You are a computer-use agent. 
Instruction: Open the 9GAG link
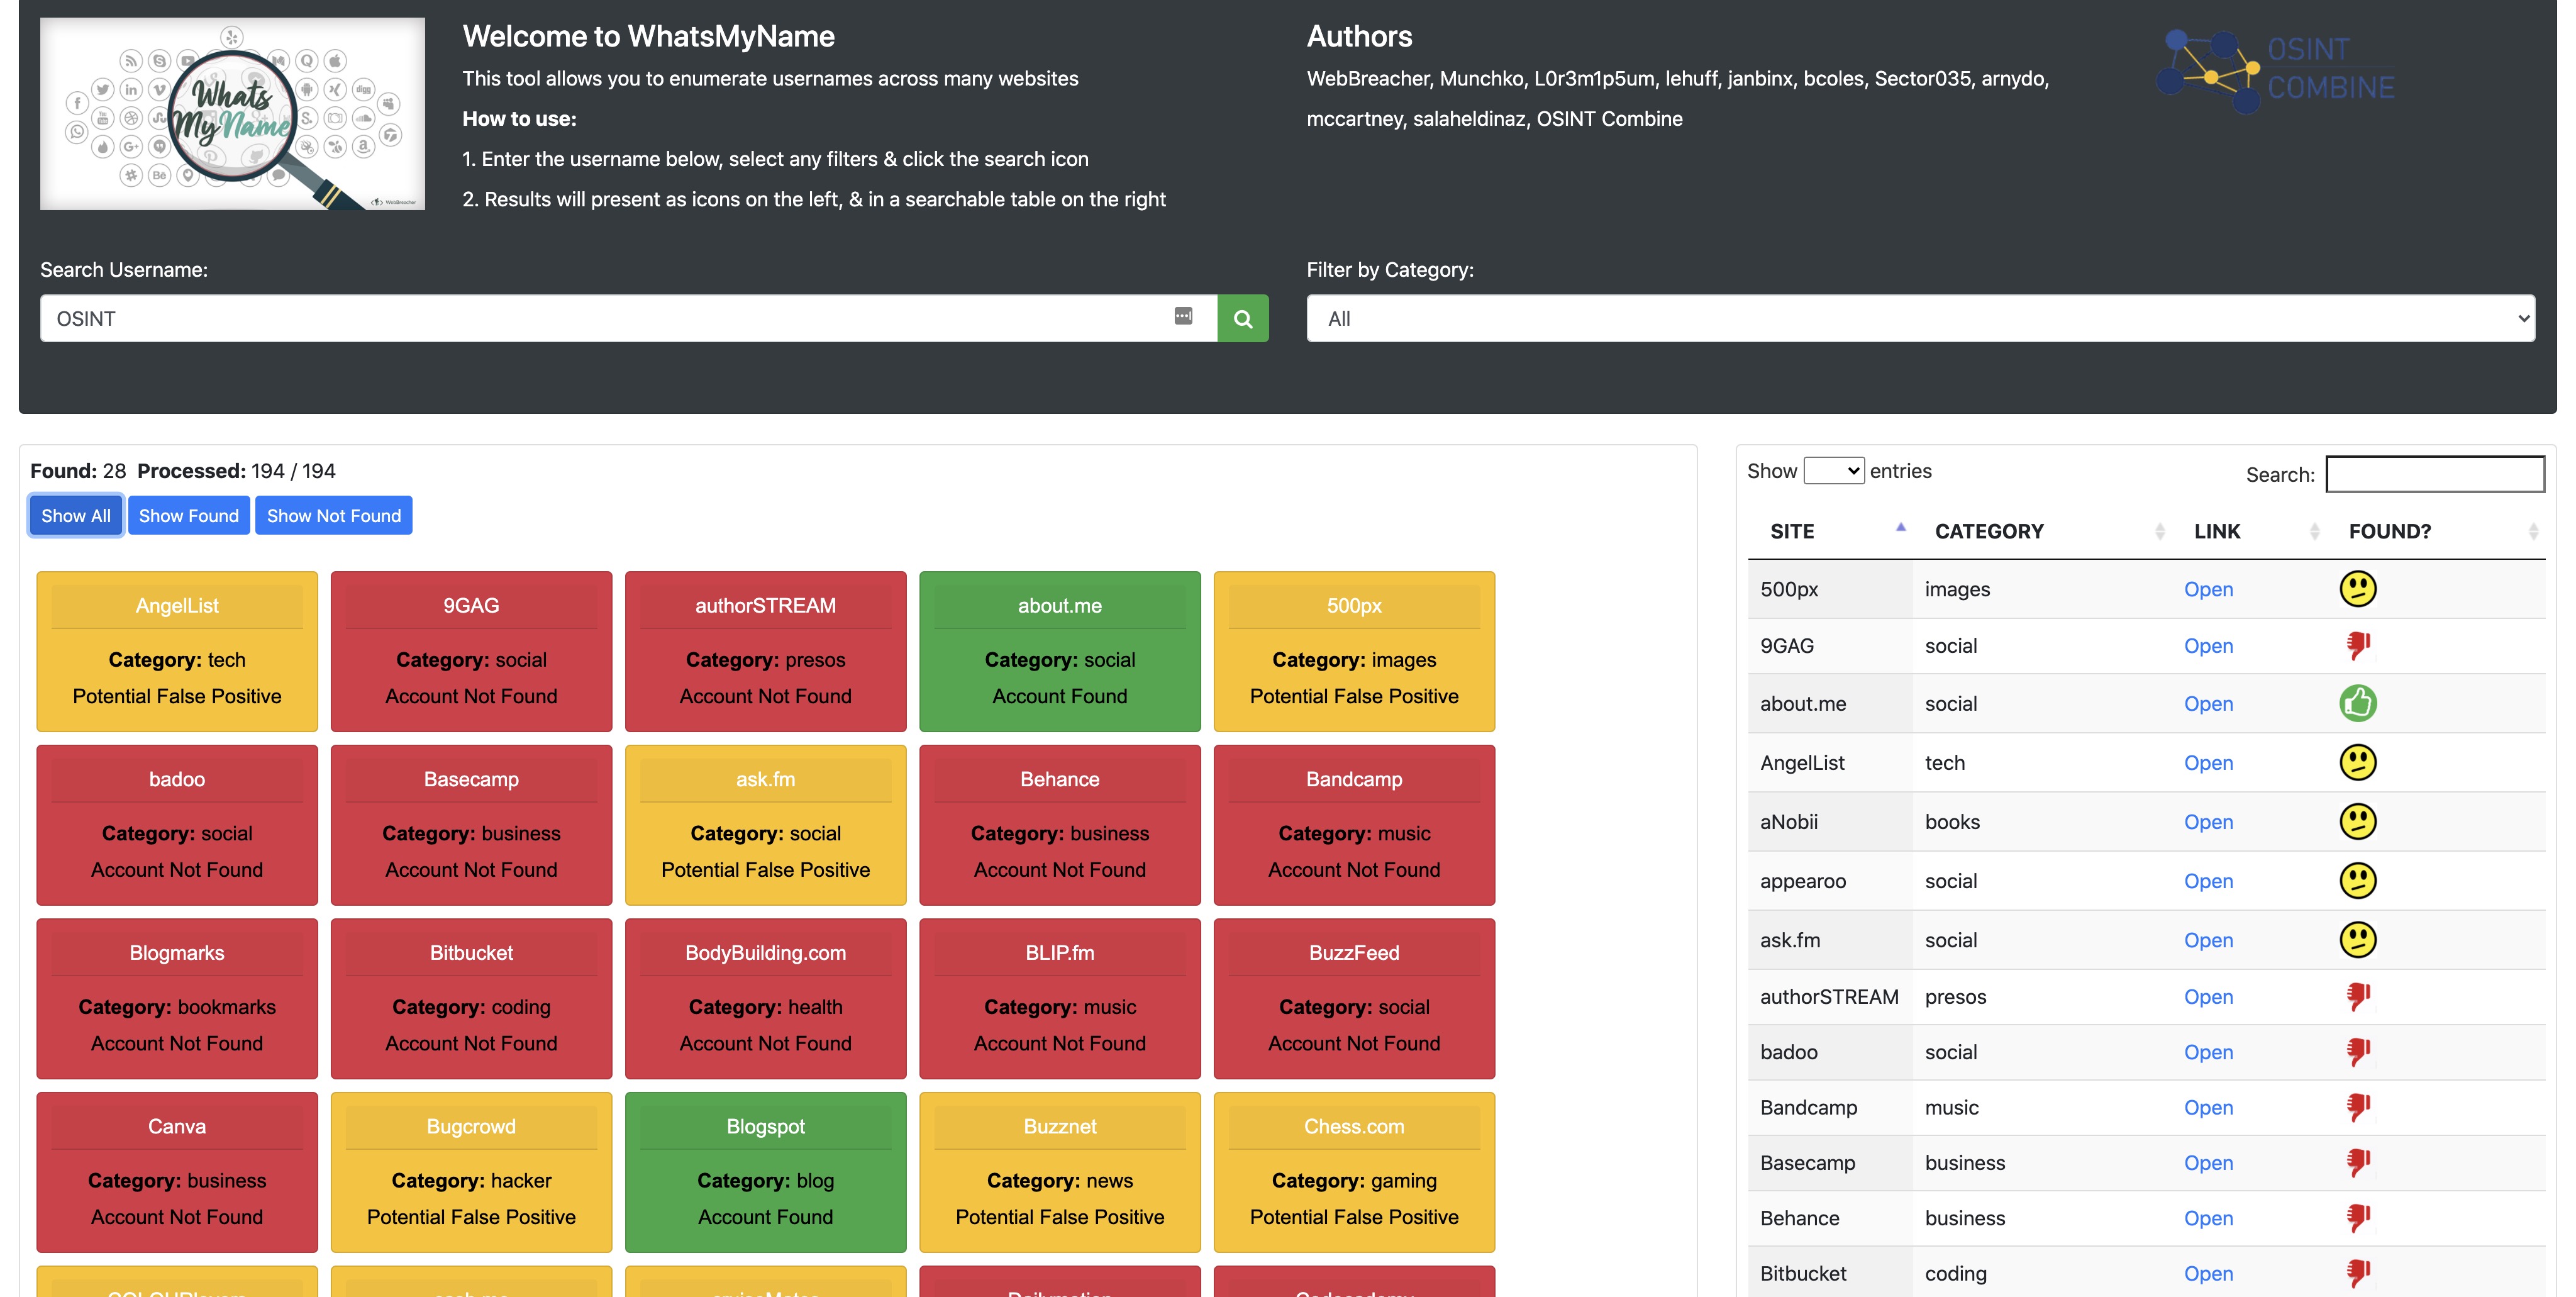pyautogui.click(x=2208, y=646)
